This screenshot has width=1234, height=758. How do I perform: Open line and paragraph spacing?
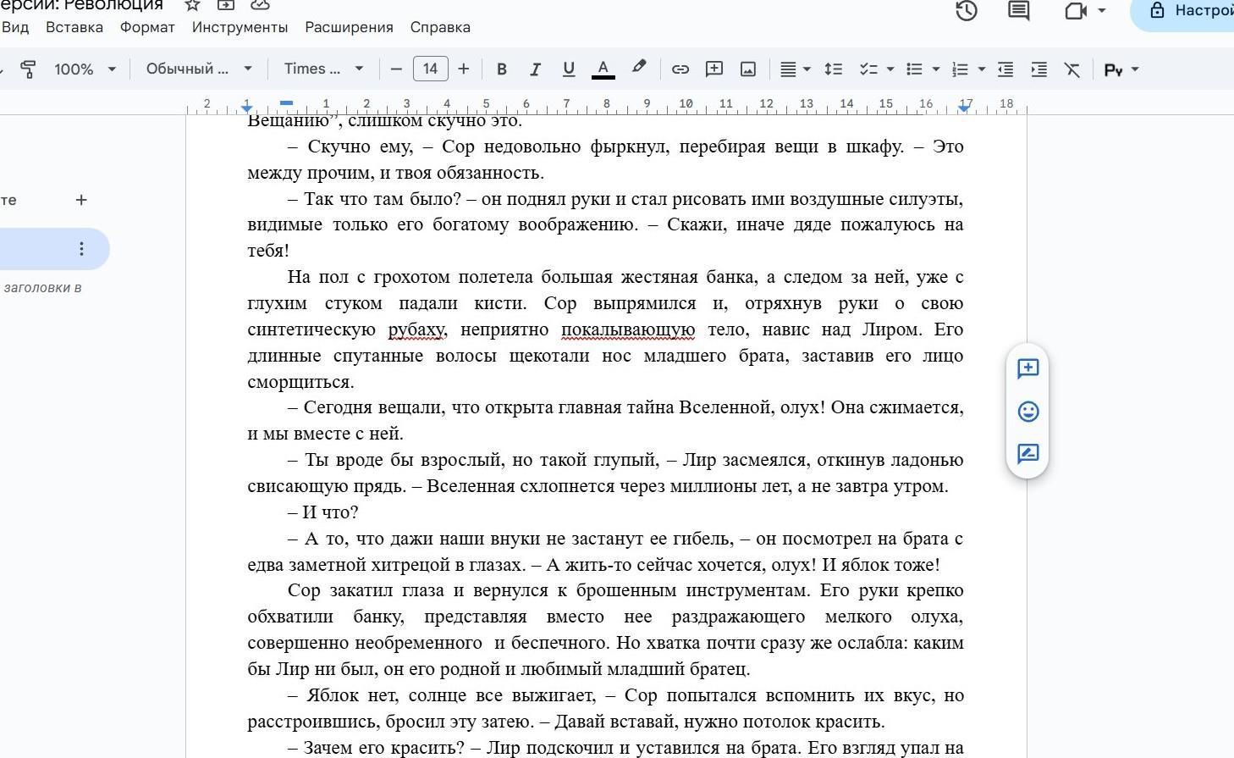click(834, 69)
